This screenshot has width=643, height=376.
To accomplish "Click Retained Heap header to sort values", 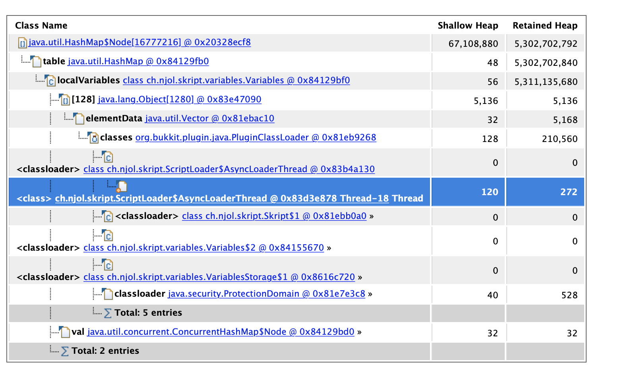I will click(x=545, y=25).
